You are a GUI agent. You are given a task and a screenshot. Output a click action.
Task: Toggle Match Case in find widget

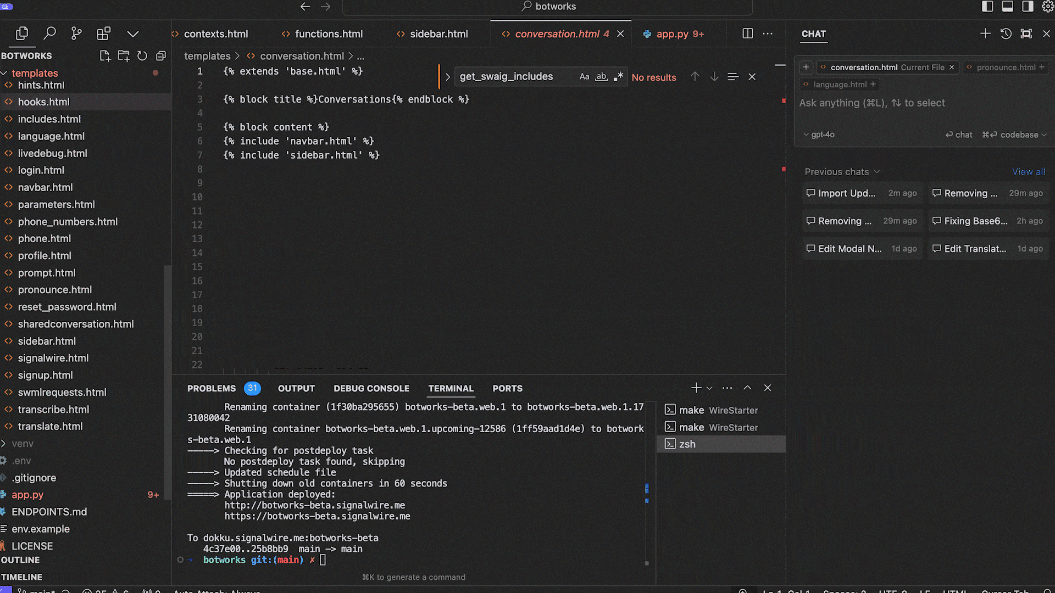click(x=584, y=77)
